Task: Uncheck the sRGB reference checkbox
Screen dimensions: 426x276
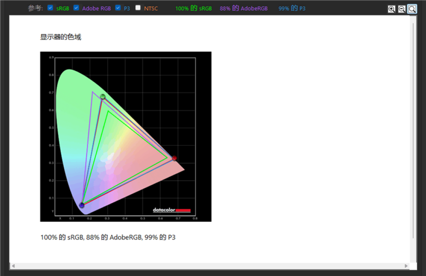Action: click(x=50, y=8)
